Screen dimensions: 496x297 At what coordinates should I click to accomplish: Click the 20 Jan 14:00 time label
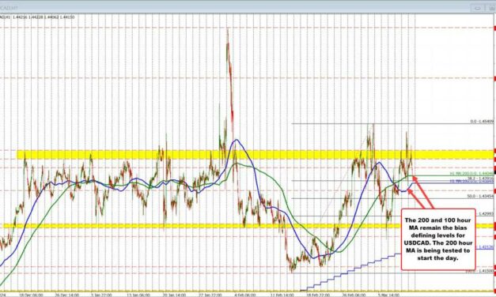(174, 295)
